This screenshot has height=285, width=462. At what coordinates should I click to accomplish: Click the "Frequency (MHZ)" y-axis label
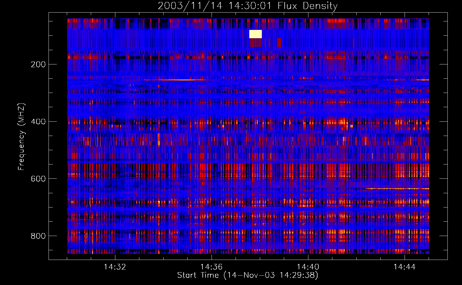[21, 137]
